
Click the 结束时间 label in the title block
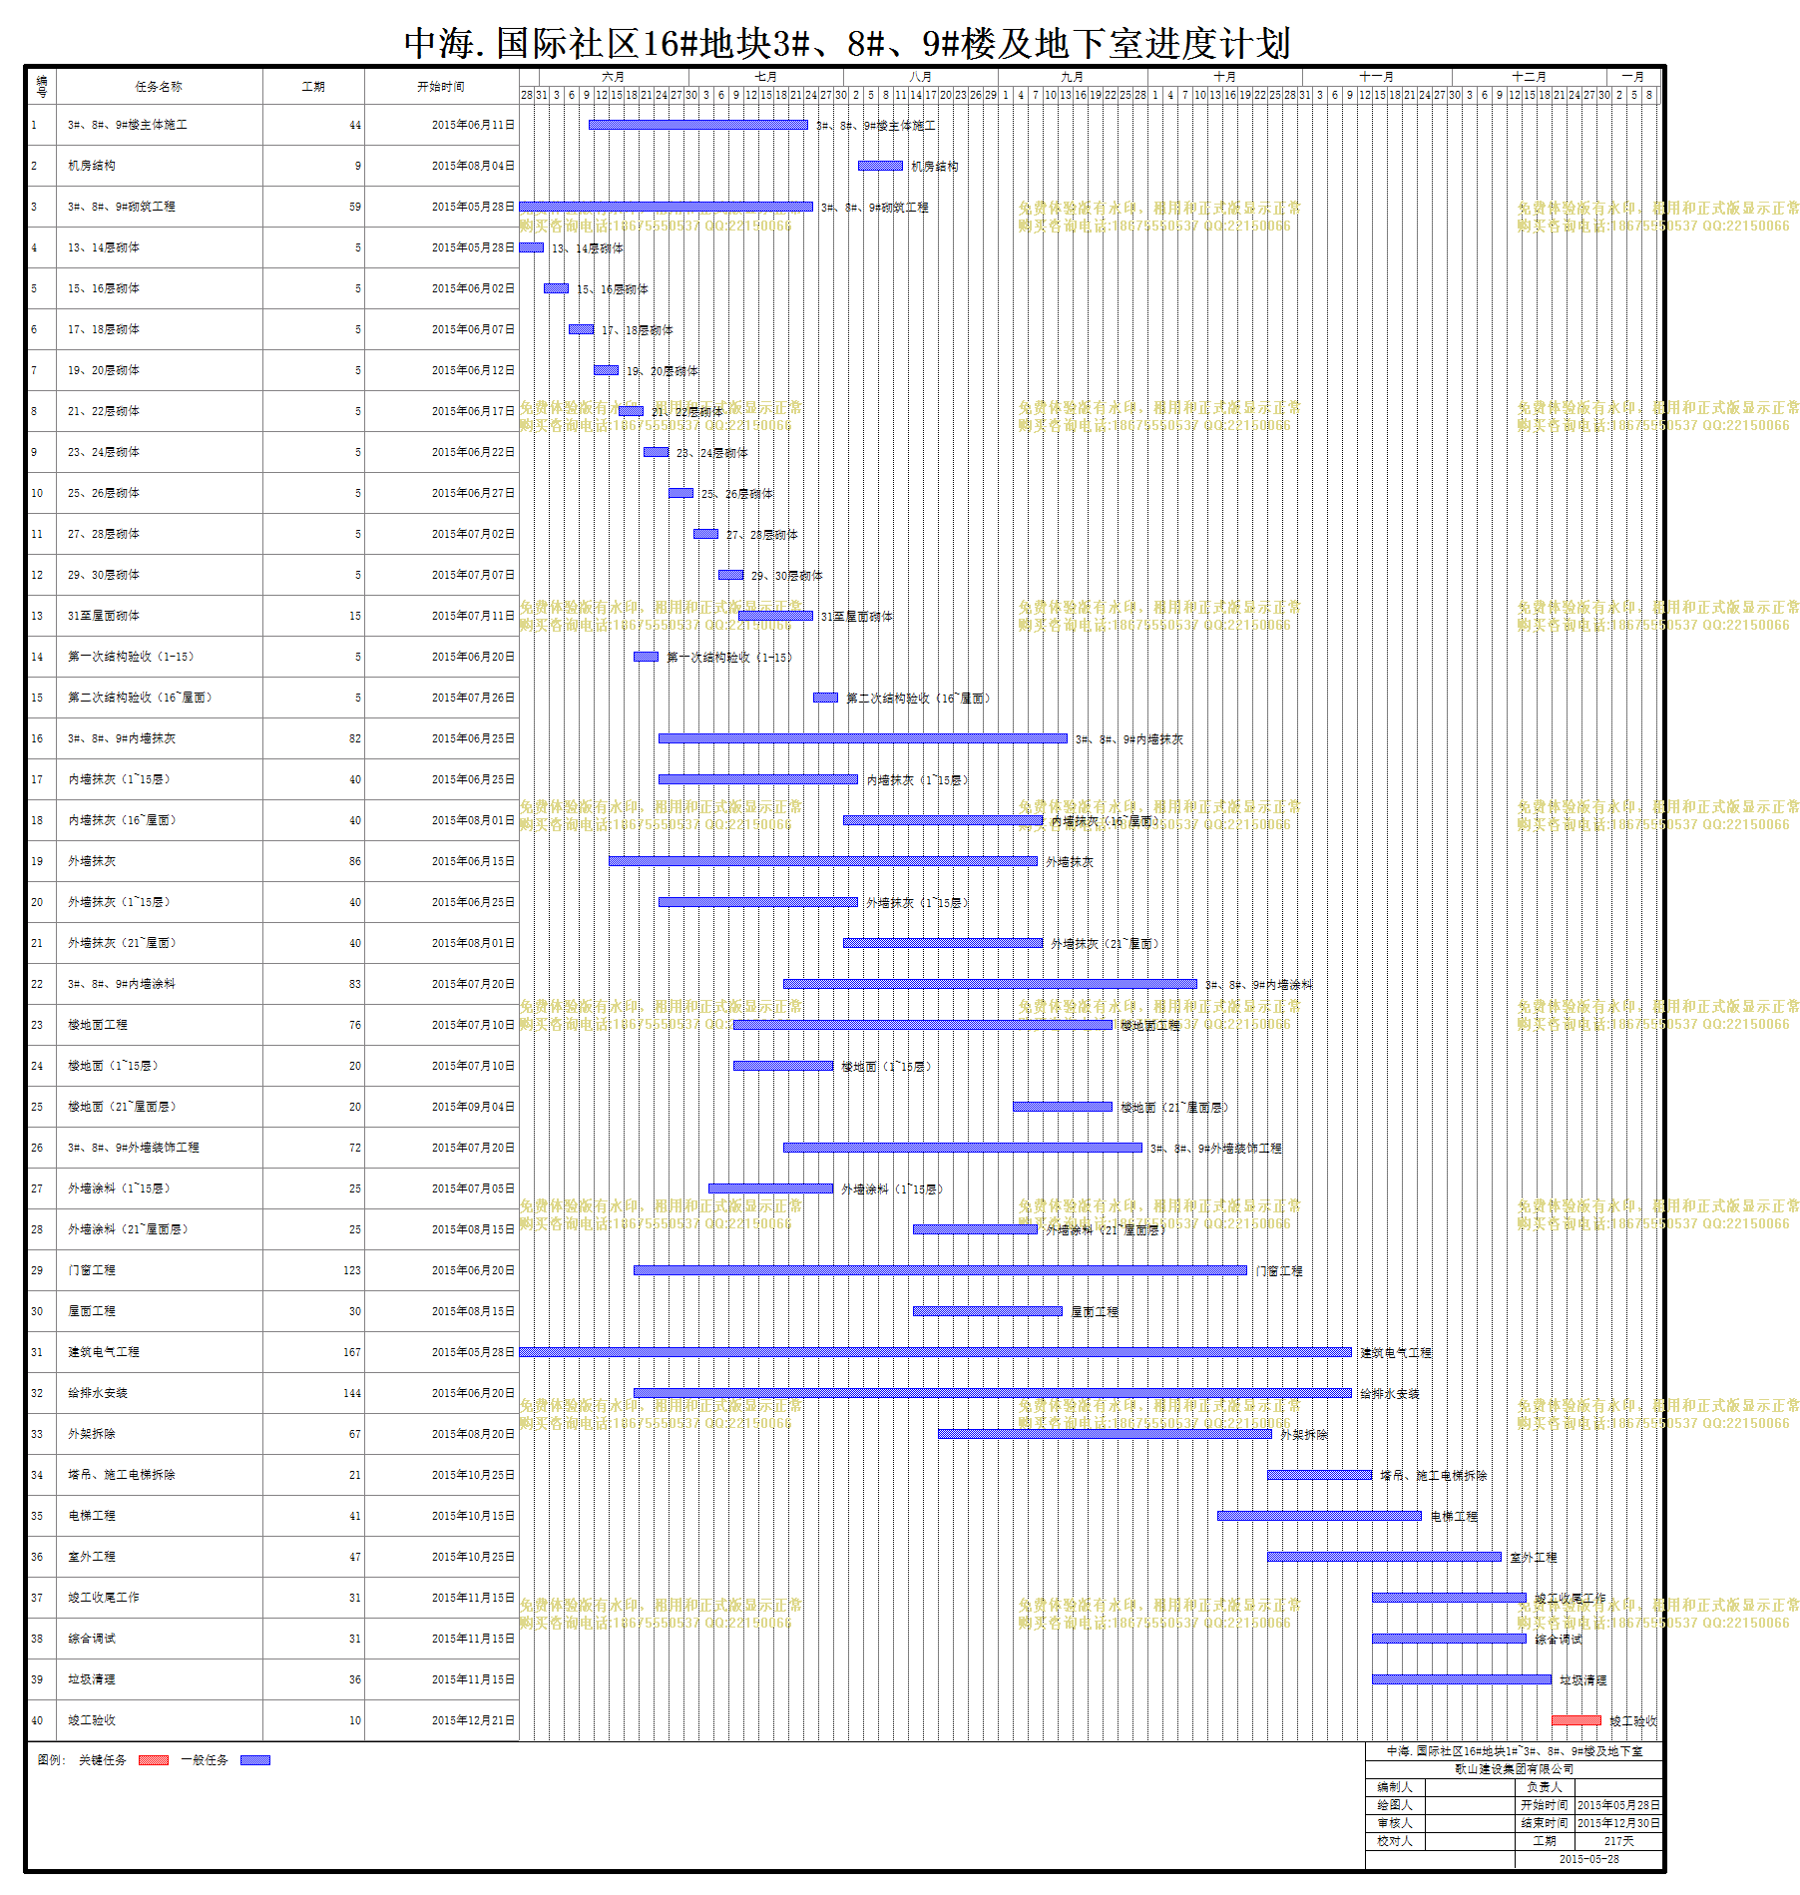pyautogui.click(x=1545, y=1823)
